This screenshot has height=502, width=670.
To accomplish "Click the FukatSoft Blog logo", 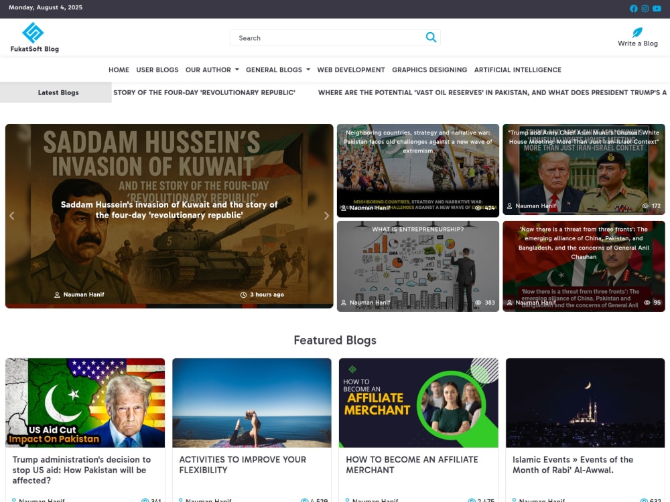I will pyautogui.click(x=34, y=37).
